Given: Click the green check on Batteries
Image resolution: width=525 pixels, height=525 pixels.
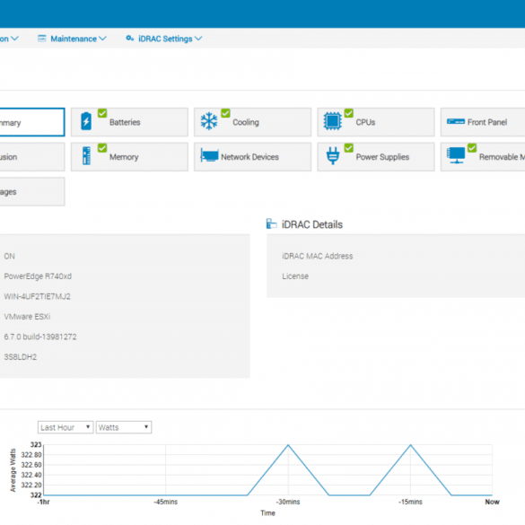Looking at the screenshot, I should coord(102,113).
